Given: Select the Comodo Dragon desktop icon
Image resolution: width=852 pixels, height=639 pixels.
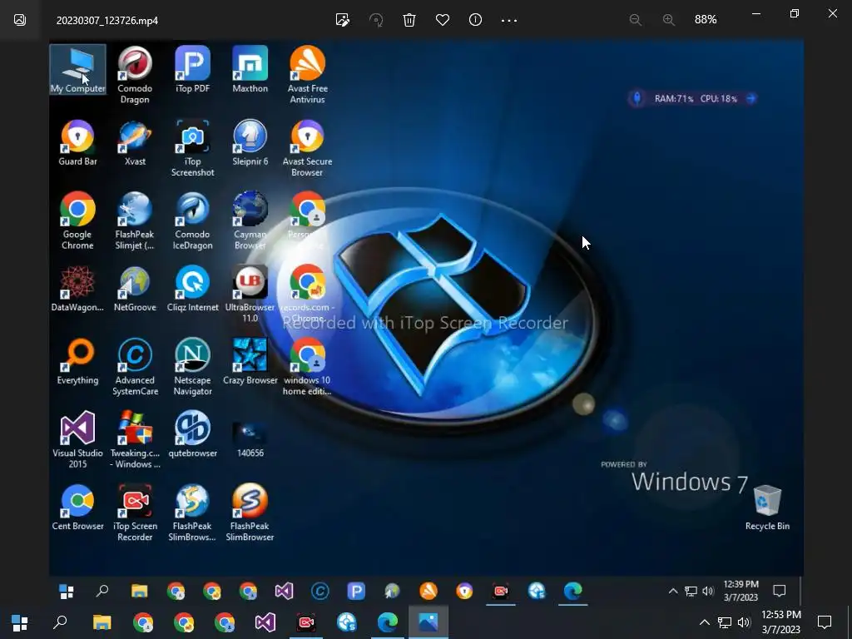Looking at the screenshot, I should 135,76.
